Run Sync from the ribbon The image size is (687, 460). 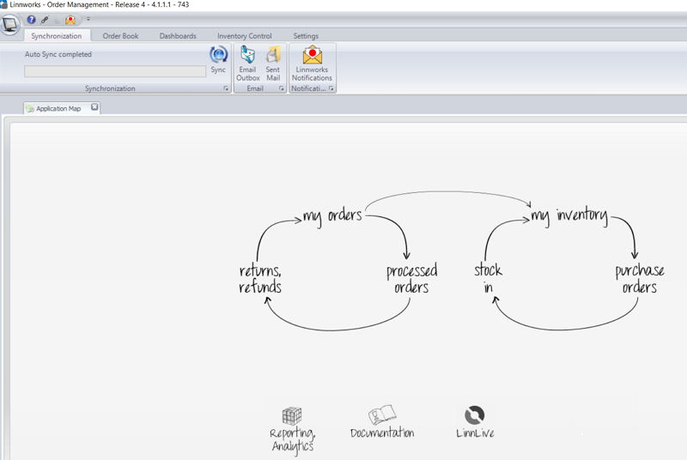pyautogui.click(x=218, y=60)
